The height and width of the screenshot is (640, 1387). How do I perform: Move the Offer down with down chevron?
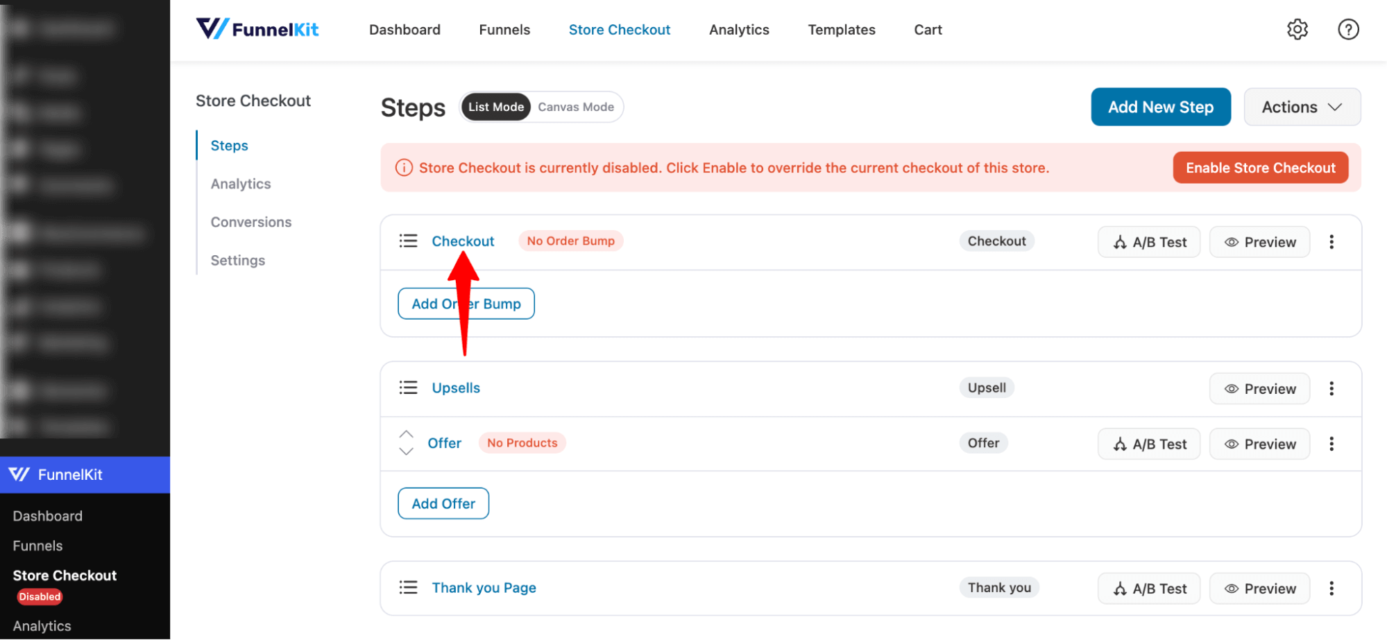pyautogui.click(x=406, y=451)
